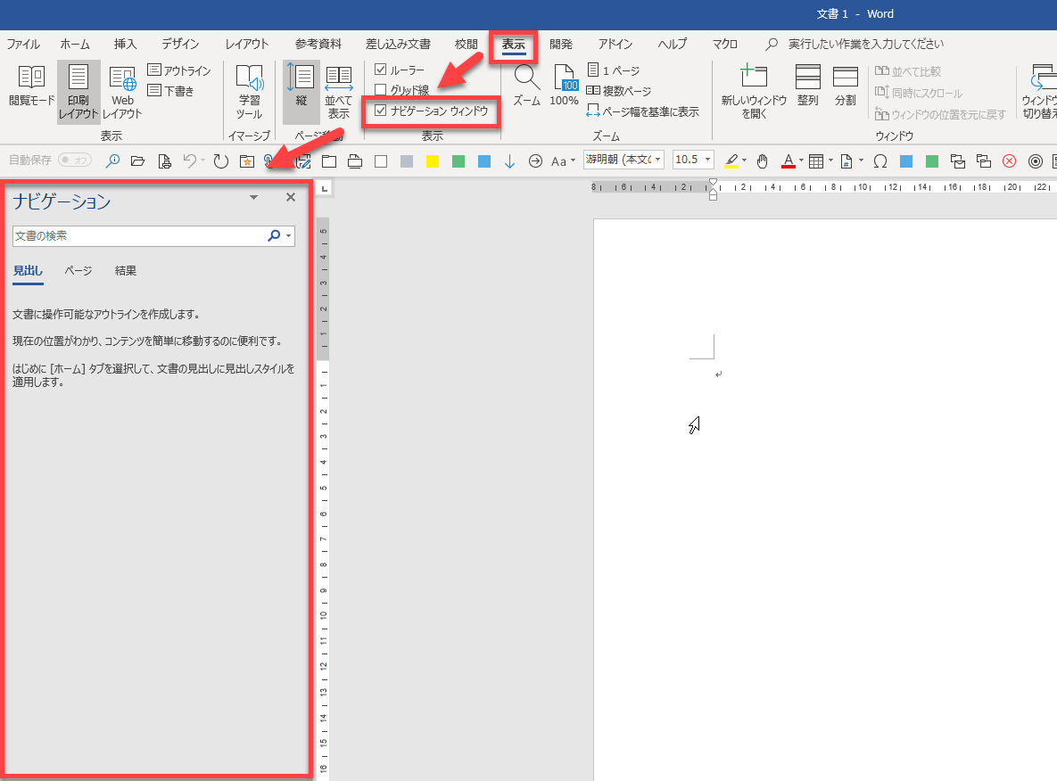Uncheck the ナビゲーション ウィンドウ checkbox
This screenshot has width=1057, height=781.
[x=381, y=111]
